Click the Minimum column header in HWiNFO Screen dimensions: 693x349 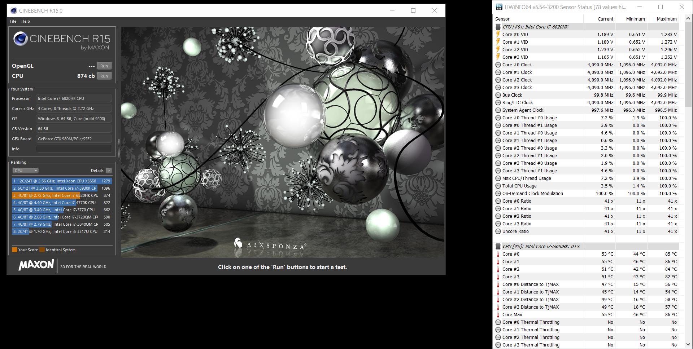click(x=631, y=19)
